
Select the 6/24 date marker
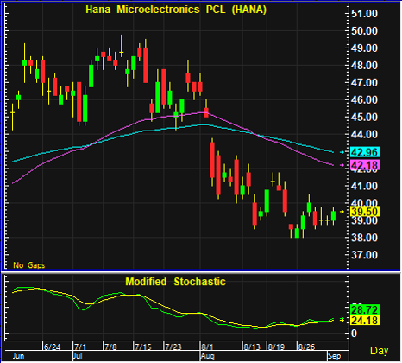click(52, 347)
